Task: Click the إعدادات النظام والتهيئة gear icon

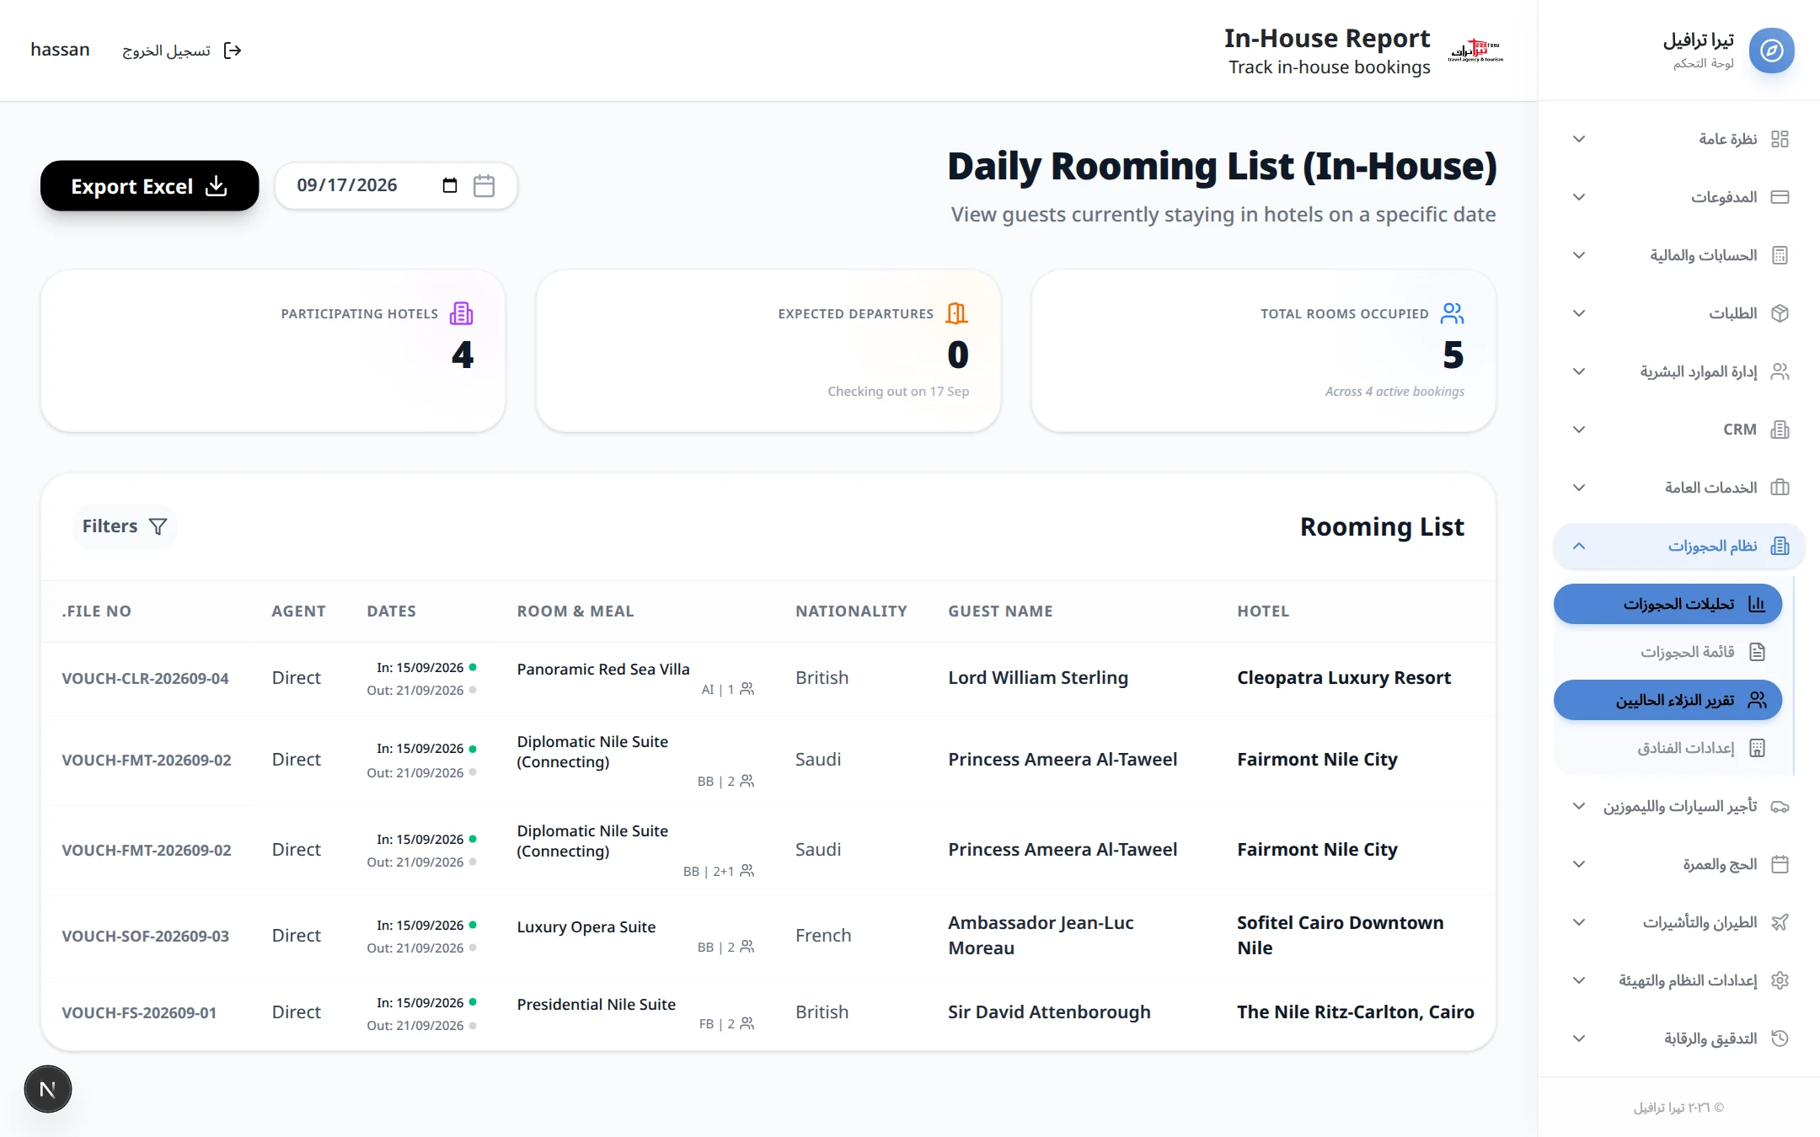Action: (x=1780, y=980)
